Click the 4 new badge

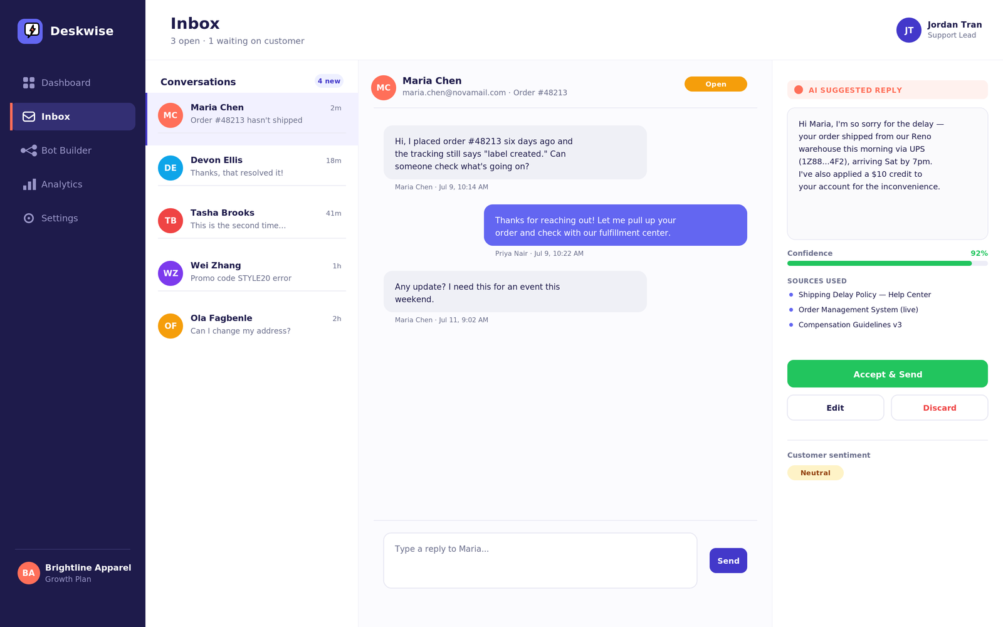(x=329, y=81)
